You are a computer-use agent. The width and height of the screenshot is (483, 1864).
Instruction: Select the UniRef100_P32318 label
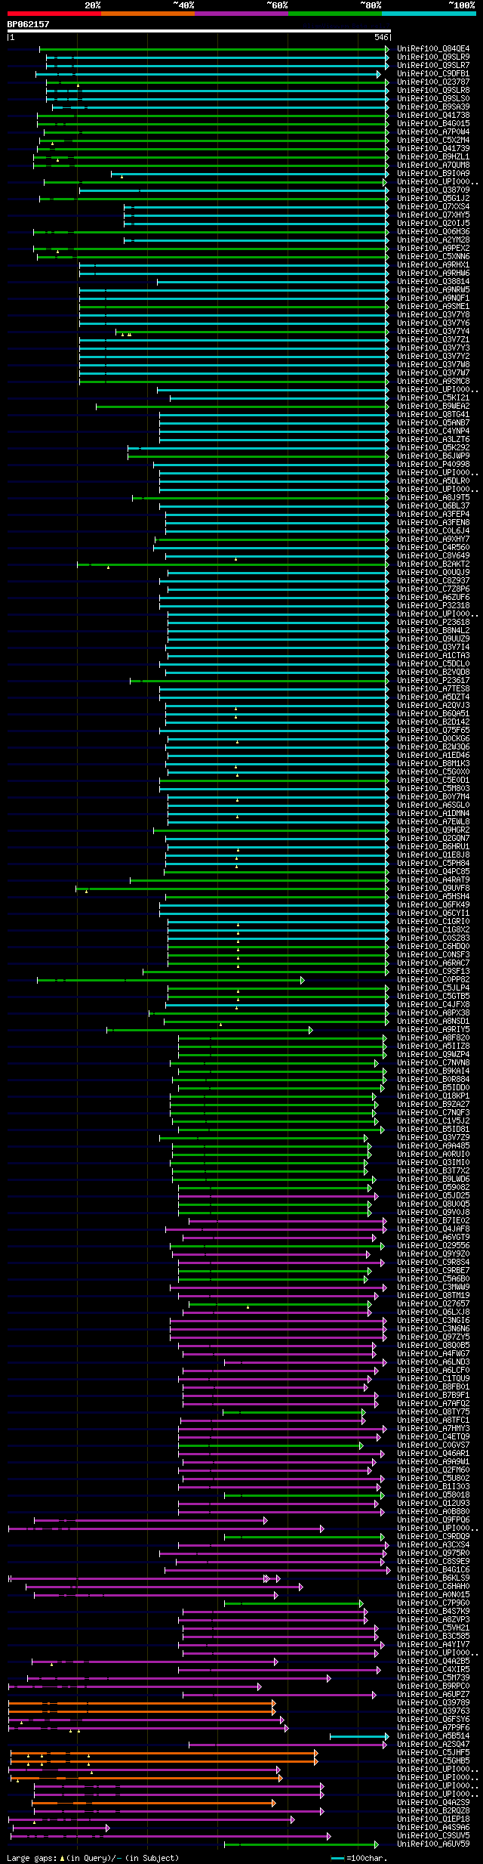pyautogui.click(x=433, y=606)
